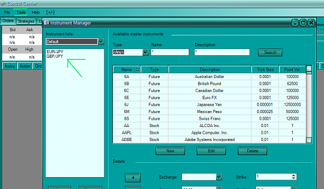Click the 62500 point value cell

pos(292,84)
